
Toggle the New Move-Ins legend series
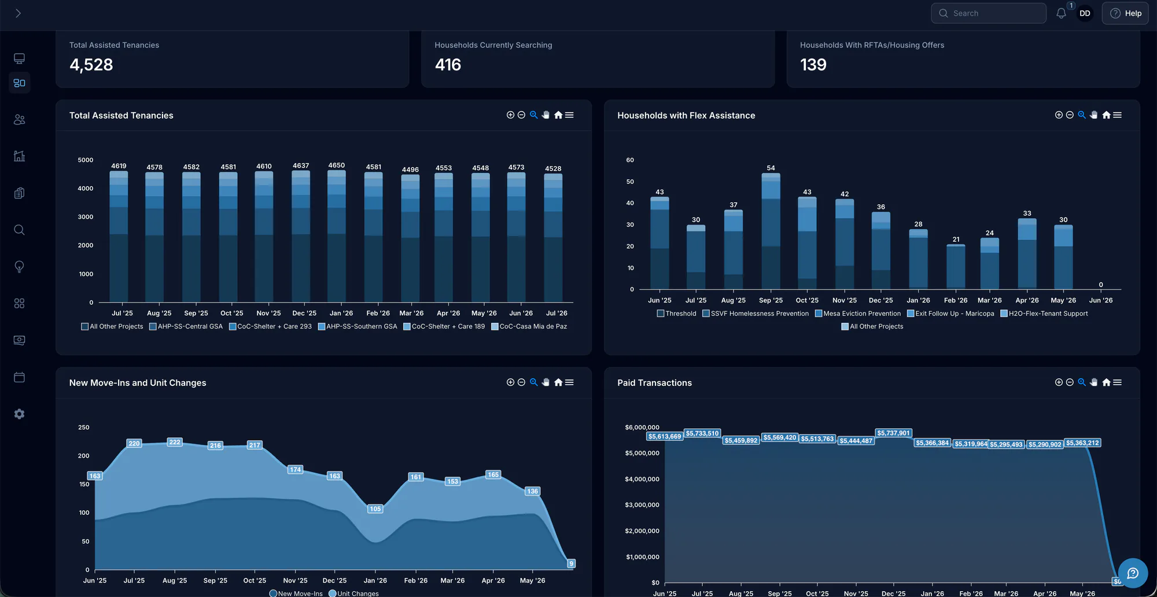[x=296, y=593]
